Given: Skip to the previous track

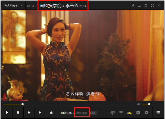Looking at the screenshot, I should coord(29,112).
